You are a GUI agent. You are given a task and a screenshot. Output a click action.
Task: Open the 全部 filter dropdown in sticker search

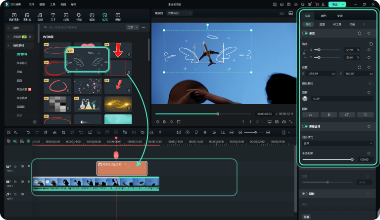[132, 28]
